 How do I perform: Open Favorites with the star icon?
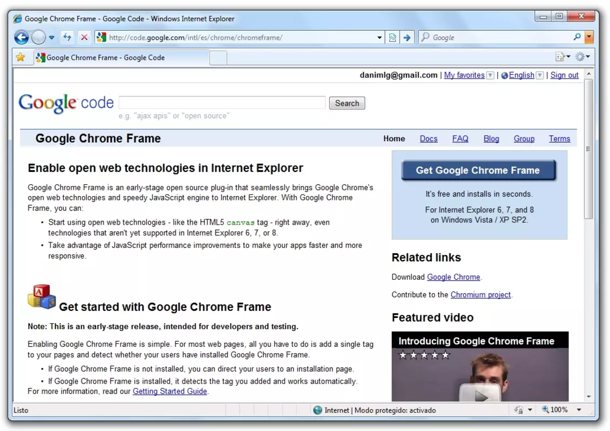21,58
